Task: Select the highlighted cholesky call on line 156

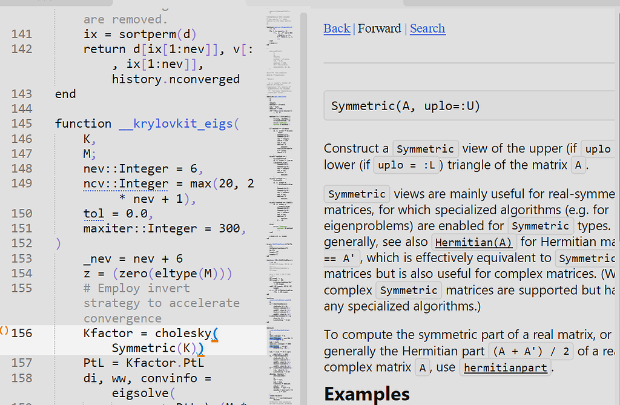Action: [182, 332]
